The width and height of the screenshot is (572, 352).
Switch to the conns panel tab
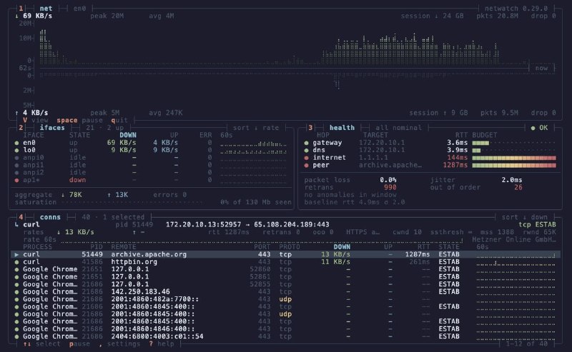50,217
